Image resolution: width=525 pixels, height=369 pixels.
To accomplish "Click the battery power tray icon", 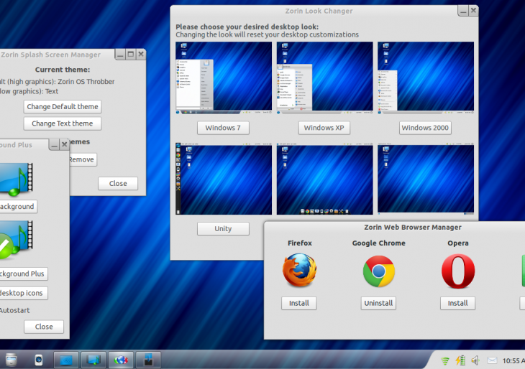I will click(460, 360).
